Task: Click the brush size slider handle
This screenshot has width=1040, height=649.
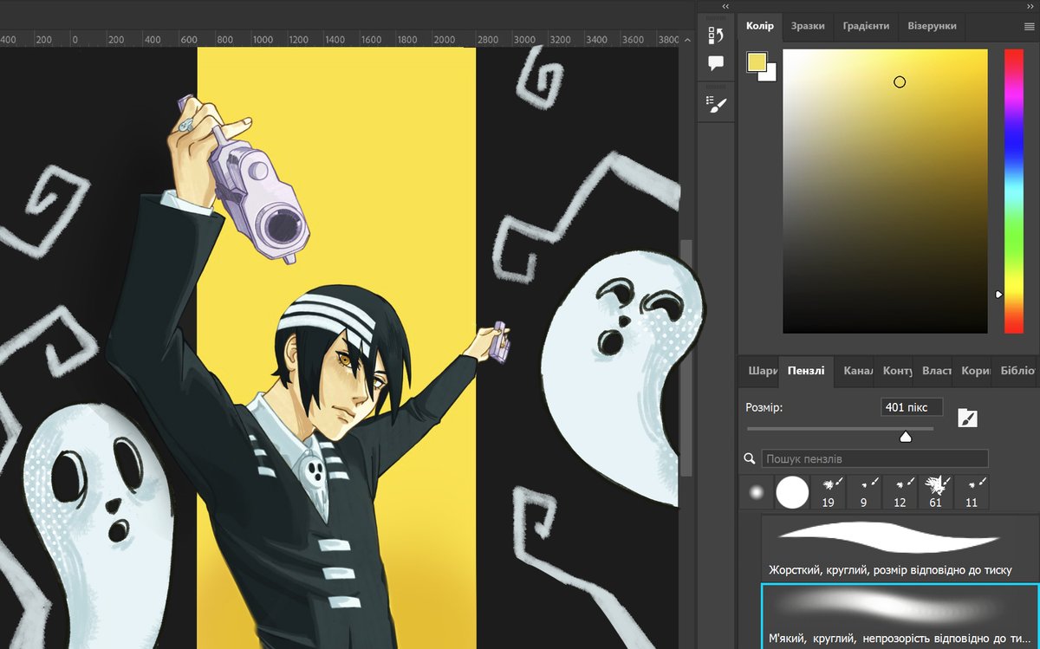Action: tap(906, 437)
